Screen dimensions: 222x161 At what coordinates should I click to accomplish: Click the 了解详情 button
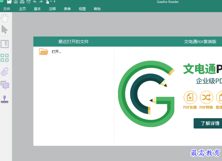[208, 123]
